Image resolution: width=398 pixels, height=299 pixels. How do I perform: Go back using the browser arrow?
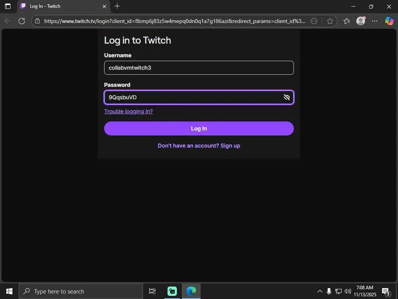[8, 21]
